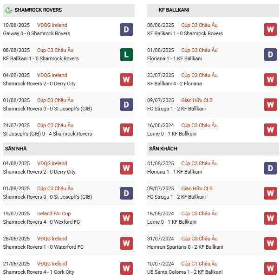
Task: Click the D badge for Galway match
Action: coord(126,29)
